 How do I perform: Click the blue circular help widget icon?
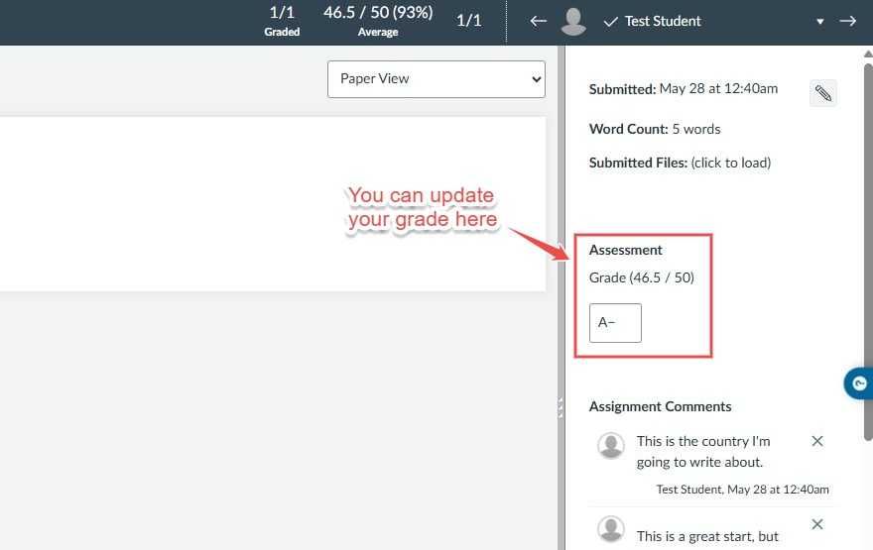[x=858, y=384]
